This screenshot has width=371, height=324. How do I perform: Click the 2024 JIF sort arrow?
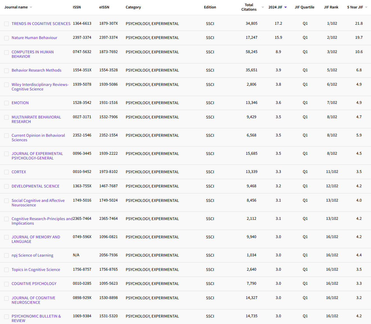(286, 7)
